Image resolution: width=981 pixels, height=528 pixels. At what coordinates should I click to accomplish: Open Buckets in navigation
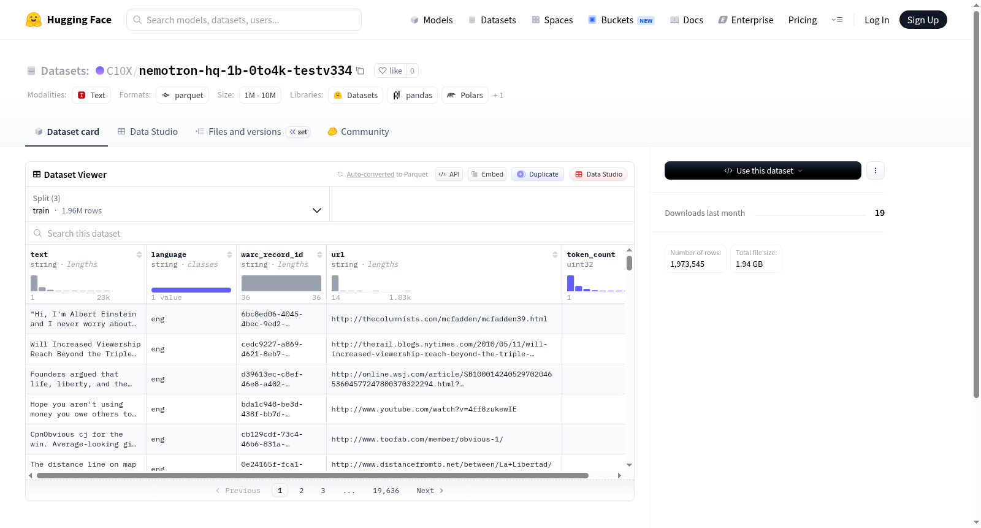tap(621, 20)
